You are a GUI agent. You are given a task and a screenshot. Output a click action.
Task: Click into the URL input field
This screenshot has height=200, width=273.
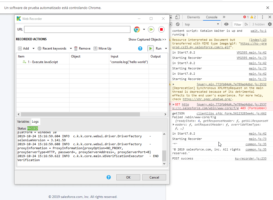coord(77,29)
